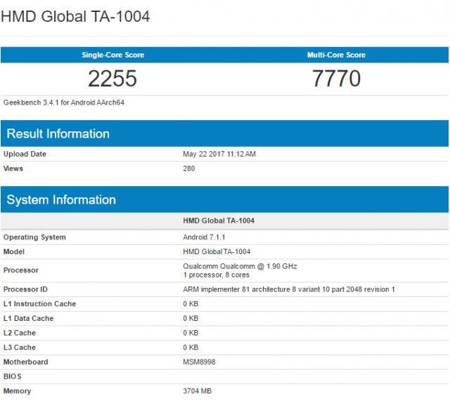Select the Model value HMD Global TA-1004
450x408 pixels.
[217, 251]
